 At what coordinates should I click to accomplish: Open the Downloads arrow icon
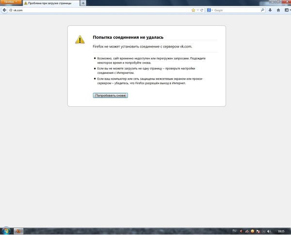click(270, 10)
